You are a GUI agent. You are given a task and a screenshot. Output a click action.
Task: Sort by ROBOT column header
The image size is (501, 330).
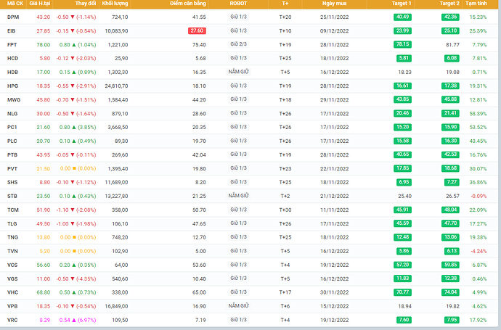[238, 4]
